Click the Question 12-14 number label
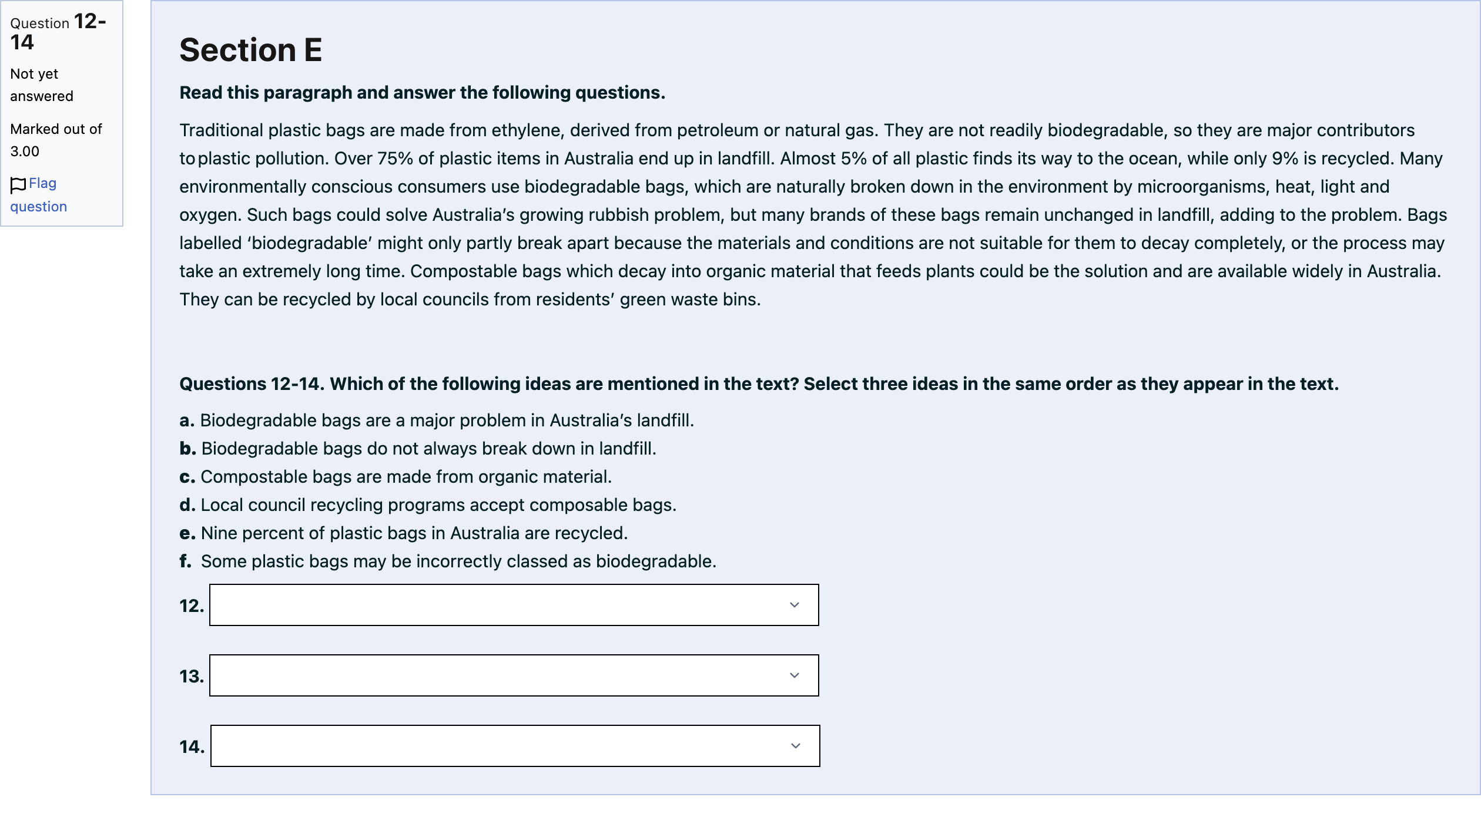Viewport: 1481px width, 814px height. click(x=58, y=32)
